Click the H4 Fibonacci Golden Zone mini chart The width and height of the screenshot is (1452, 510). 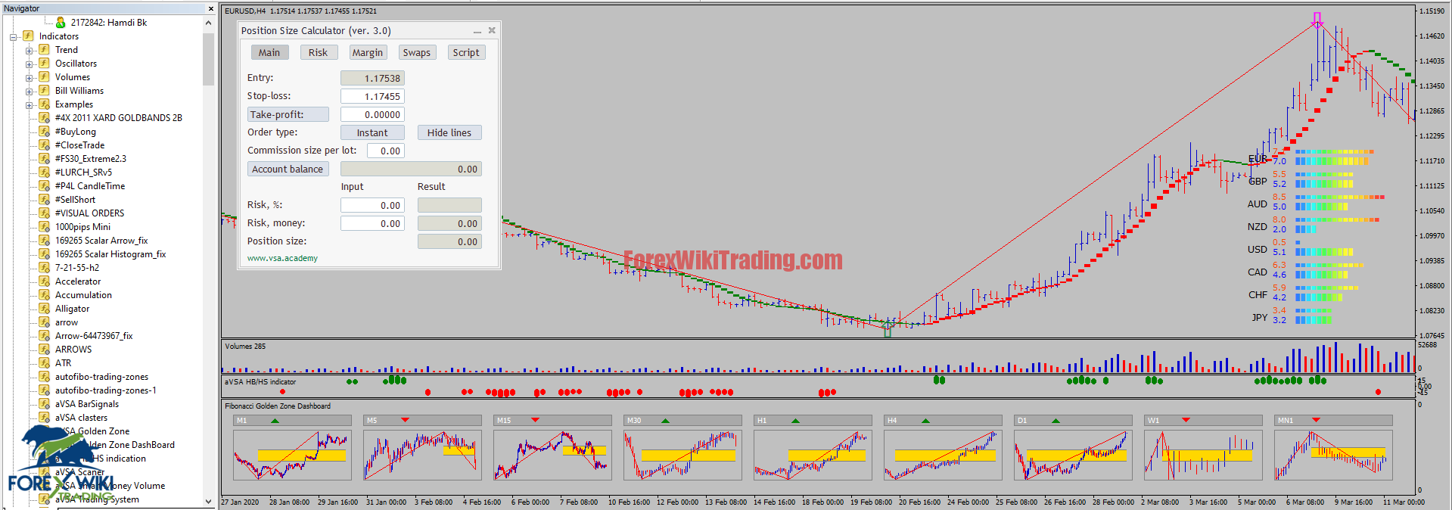coord(943,456)
